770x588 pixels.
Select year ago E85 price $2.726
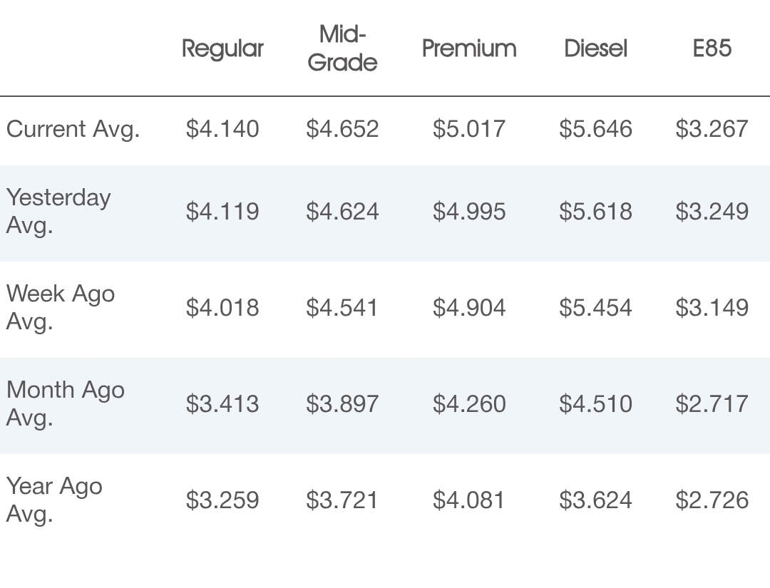(x=712, y=500)
